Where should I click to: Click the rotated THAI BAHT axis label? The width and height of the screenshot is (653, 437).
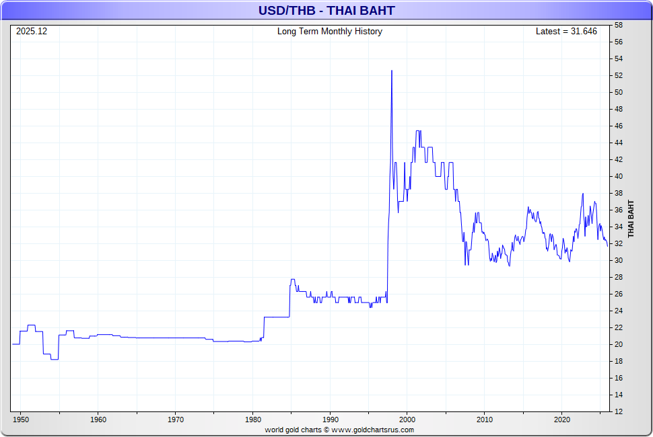[631, 219]
